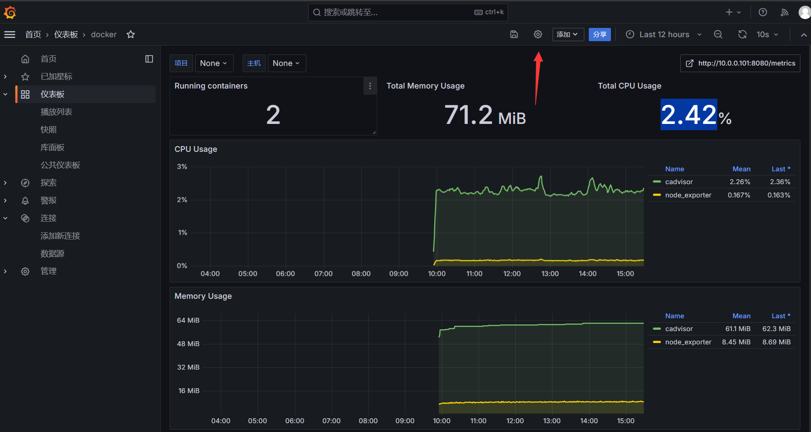Viewport: 811px width, 432px height.
Task: Dock or undock the sidebar menu
Action: pyautogui.click(x=149, y=59)
